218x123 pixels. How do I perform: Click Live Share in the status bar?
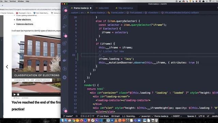pos(103,116)
